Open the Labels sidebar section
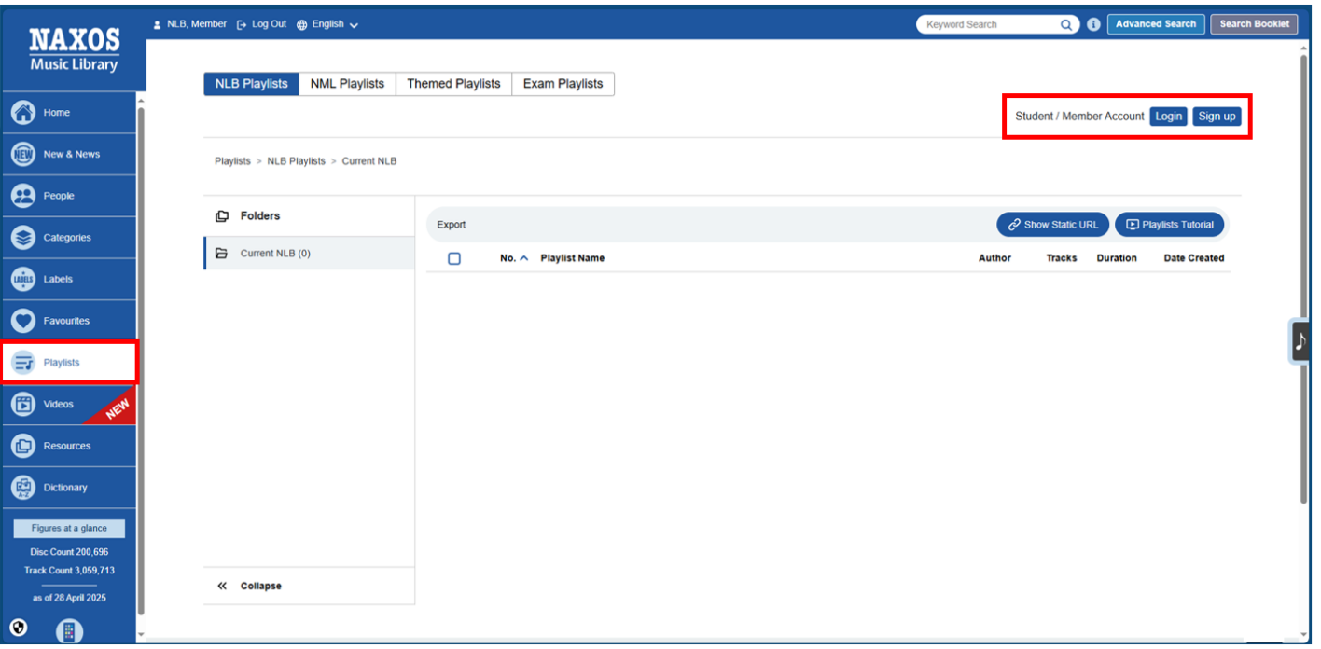The height and width of the screenshot is (649, 1321). pyautogui.click(x=68, y=280)
